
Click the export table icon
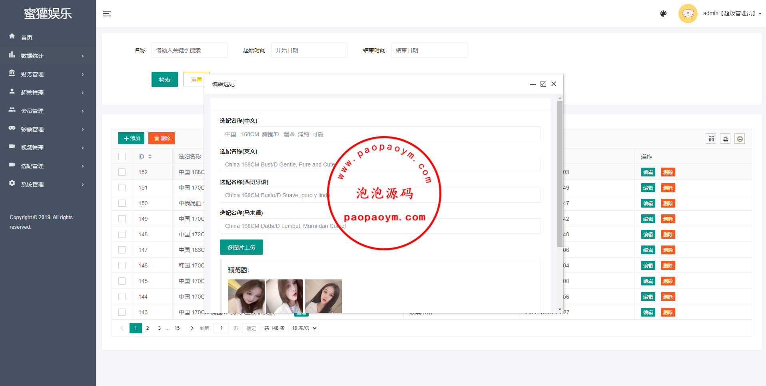[x=725, y=139]
